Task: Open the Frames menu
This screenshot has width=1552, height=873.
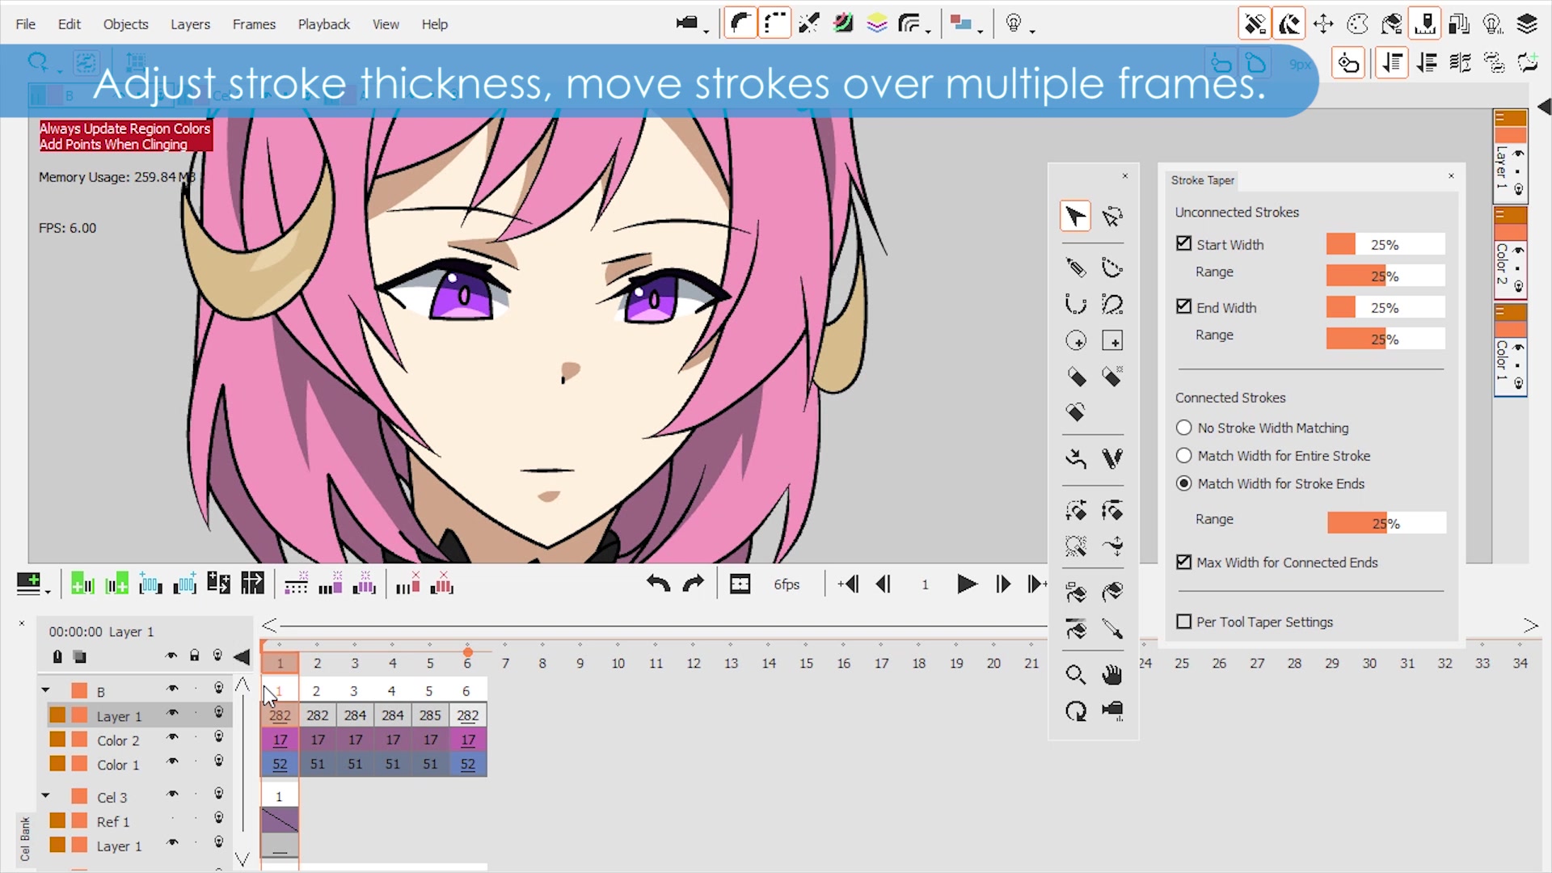Action: tap(254, 24)
